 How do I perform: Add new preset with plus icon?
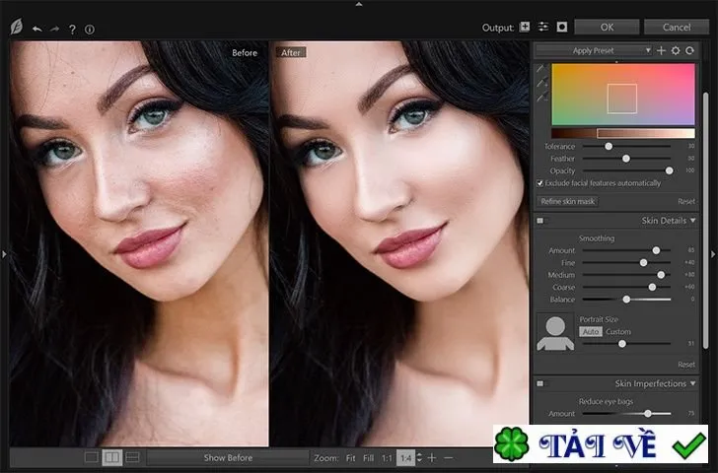pos(661,50)
